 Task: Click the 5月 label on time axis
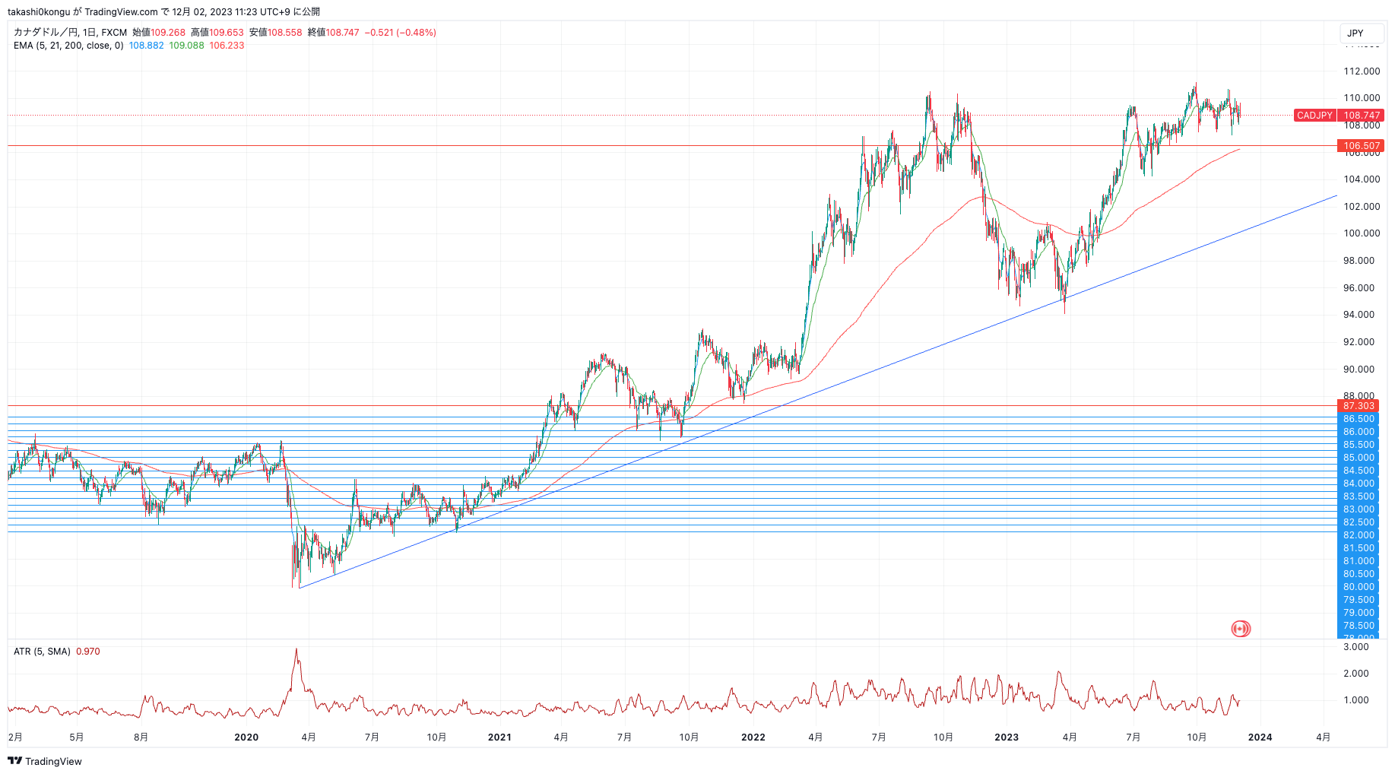[x=77, y=738]
